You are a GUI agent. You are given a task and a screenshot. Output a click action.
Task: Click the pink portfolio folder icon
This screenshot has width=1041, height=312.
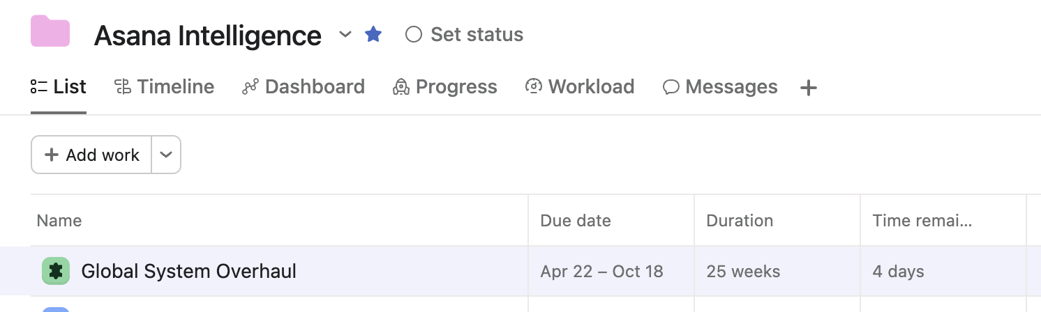pos(50,32)
